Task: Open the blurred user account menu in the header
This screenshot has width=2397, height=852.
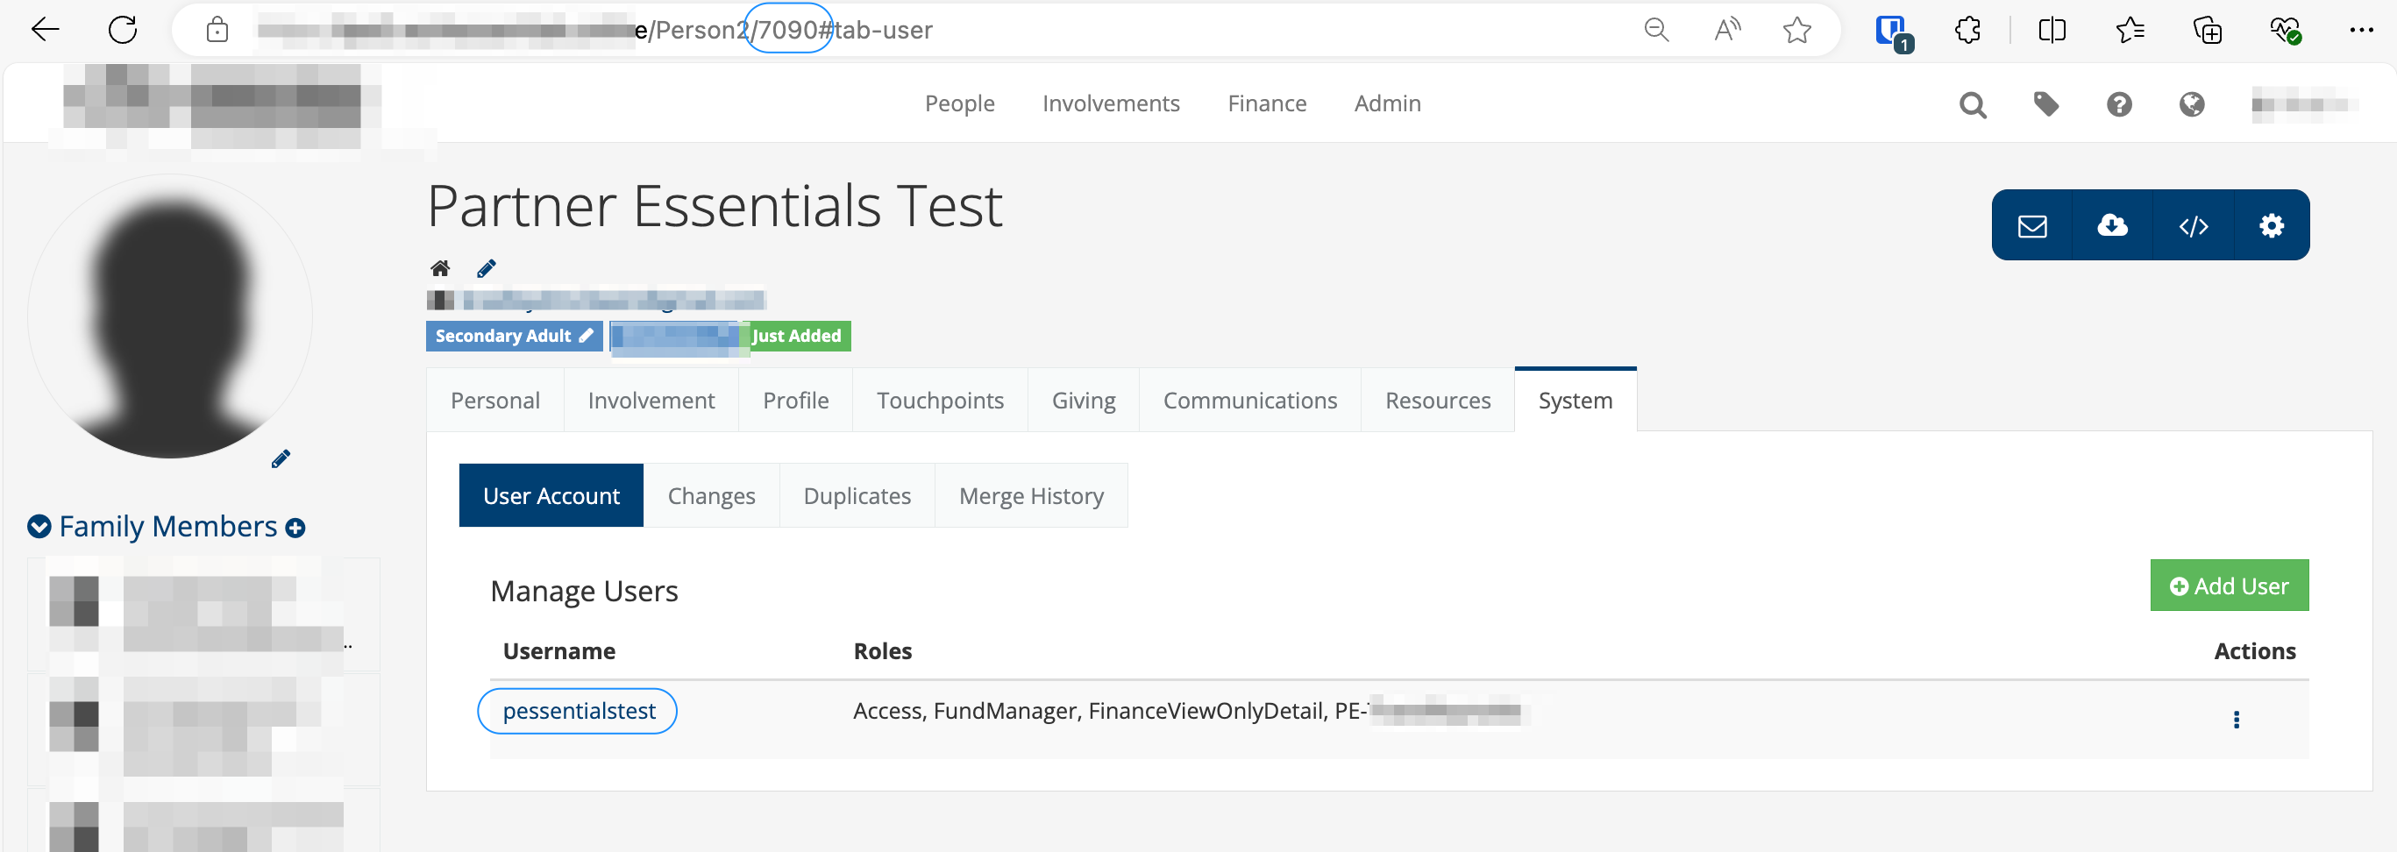Action: 2304,104
